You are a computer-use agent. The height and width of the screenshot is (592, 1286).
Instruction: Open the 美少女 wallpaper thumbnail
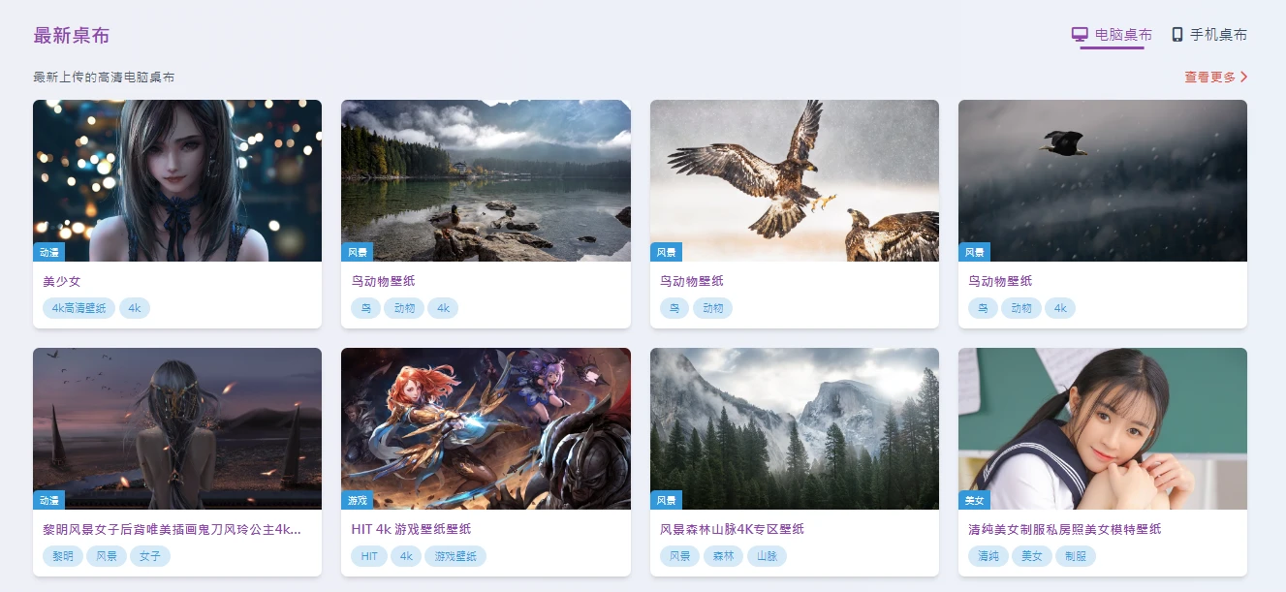(177, 180)
